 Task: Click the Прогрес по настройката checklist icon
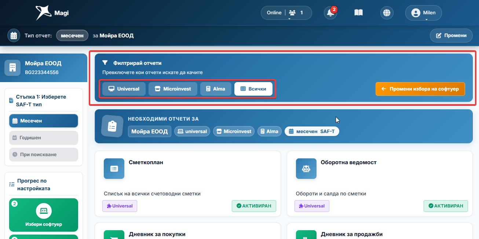12,184
